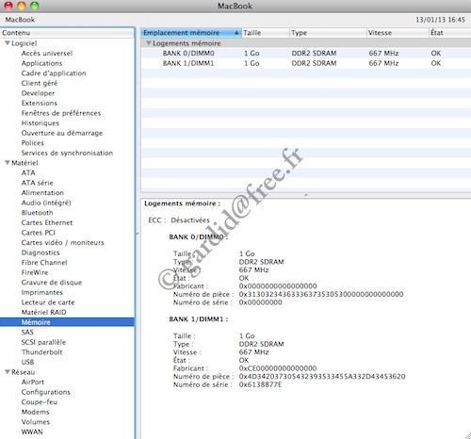Select Thunderbolt hardware entry
The image size is (471, 439).
pos(41,352)
